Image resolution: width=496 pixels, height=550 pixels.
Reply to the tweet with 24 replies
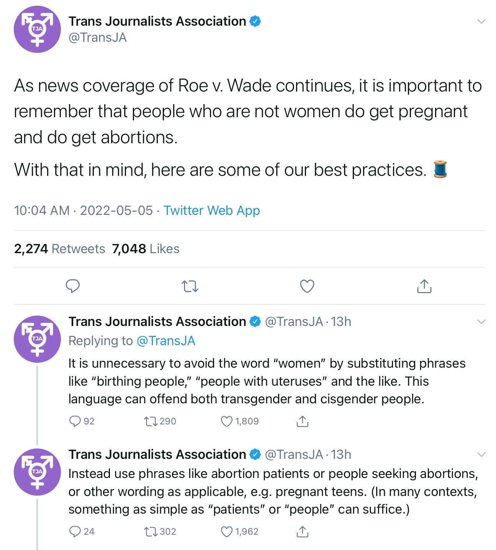point(74,532)
